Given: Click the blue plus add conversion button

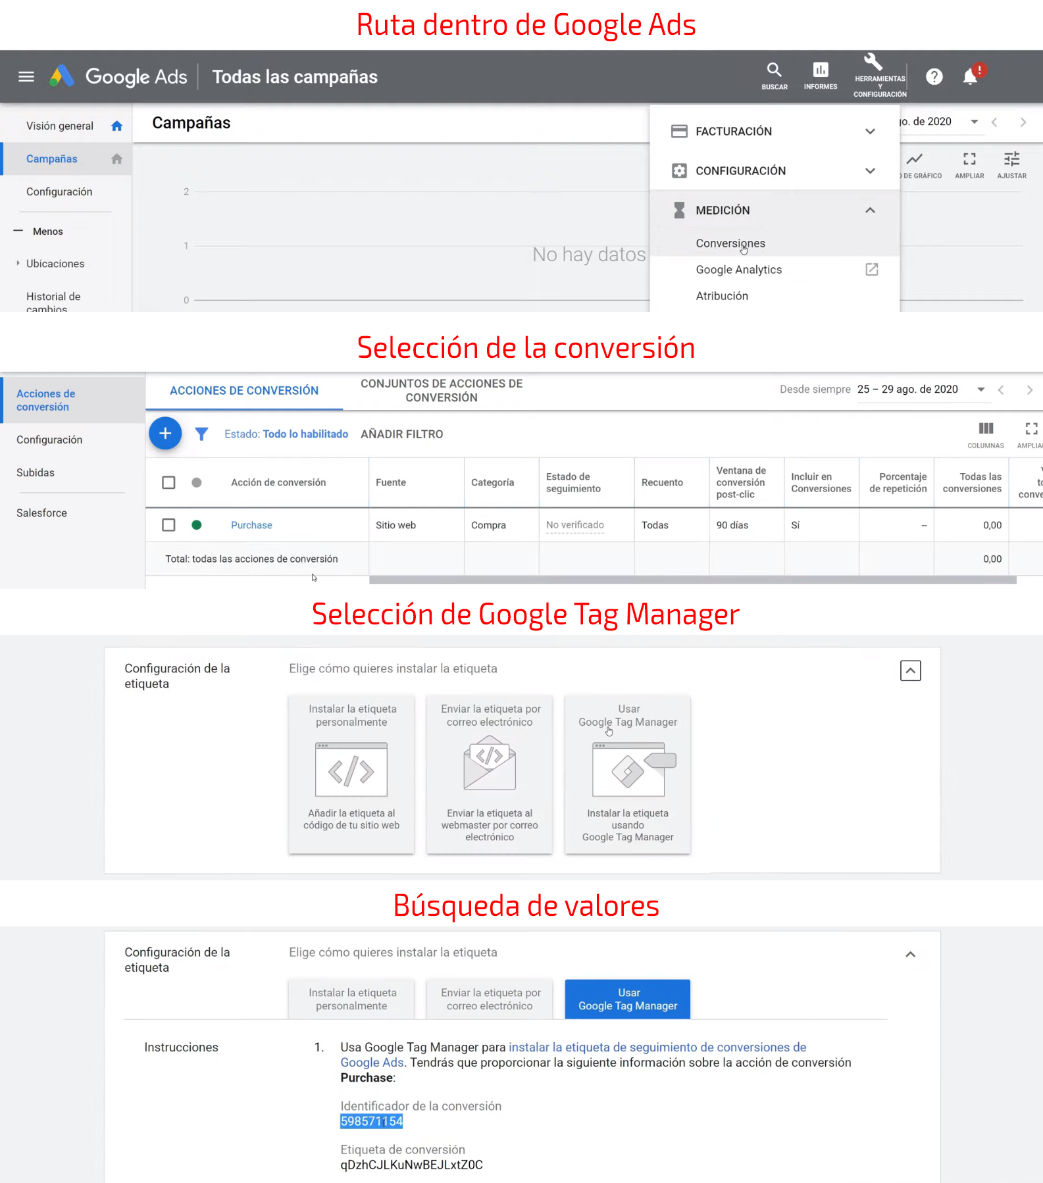Looking at the screenshot, I should [165, 433].
